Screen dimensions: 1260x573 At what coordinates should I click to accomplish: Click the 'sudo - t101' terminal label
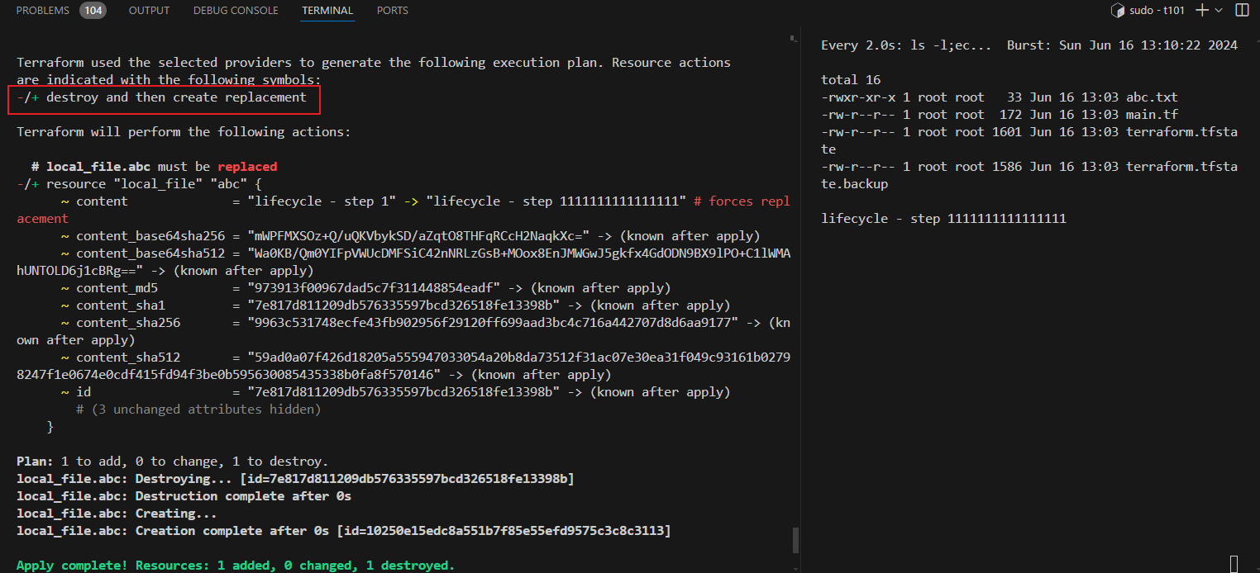[1159, 11]
